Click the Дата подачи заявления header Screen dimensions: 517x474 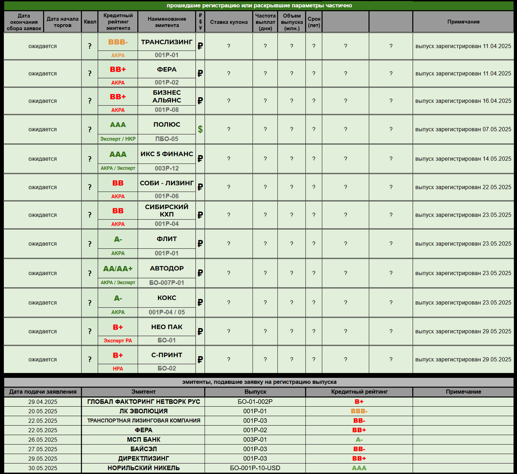pos(43,392)
